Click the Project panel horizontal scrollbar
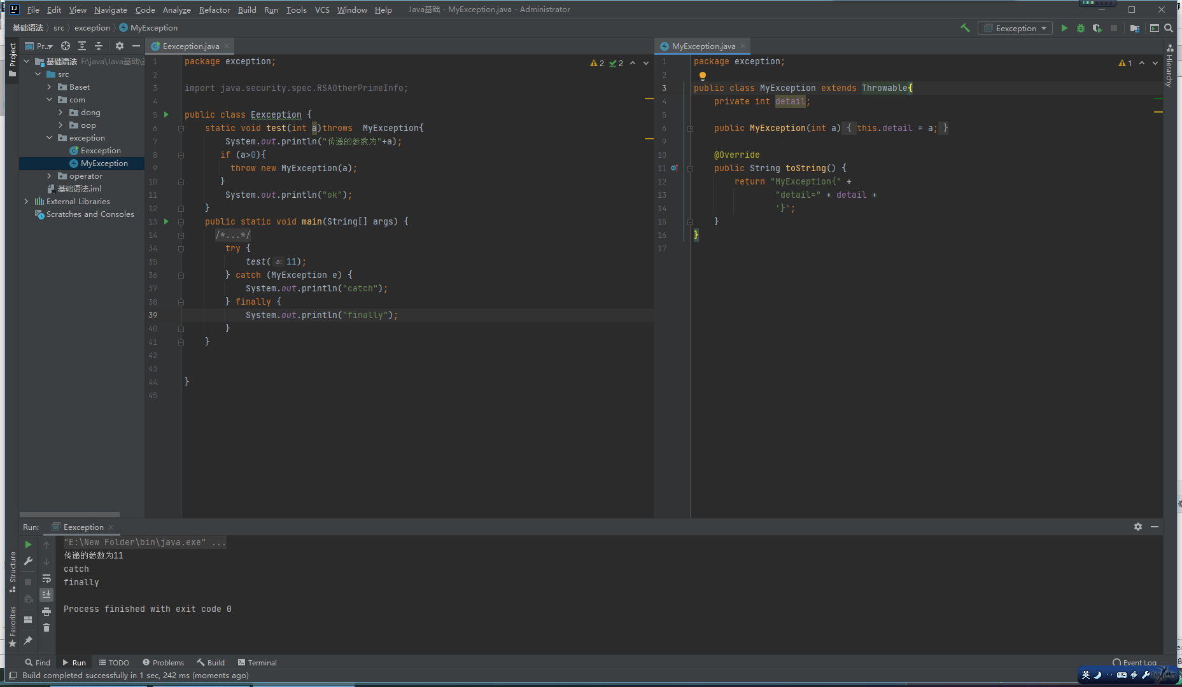Screen dimensions: 1182x687 coord(69,515)
